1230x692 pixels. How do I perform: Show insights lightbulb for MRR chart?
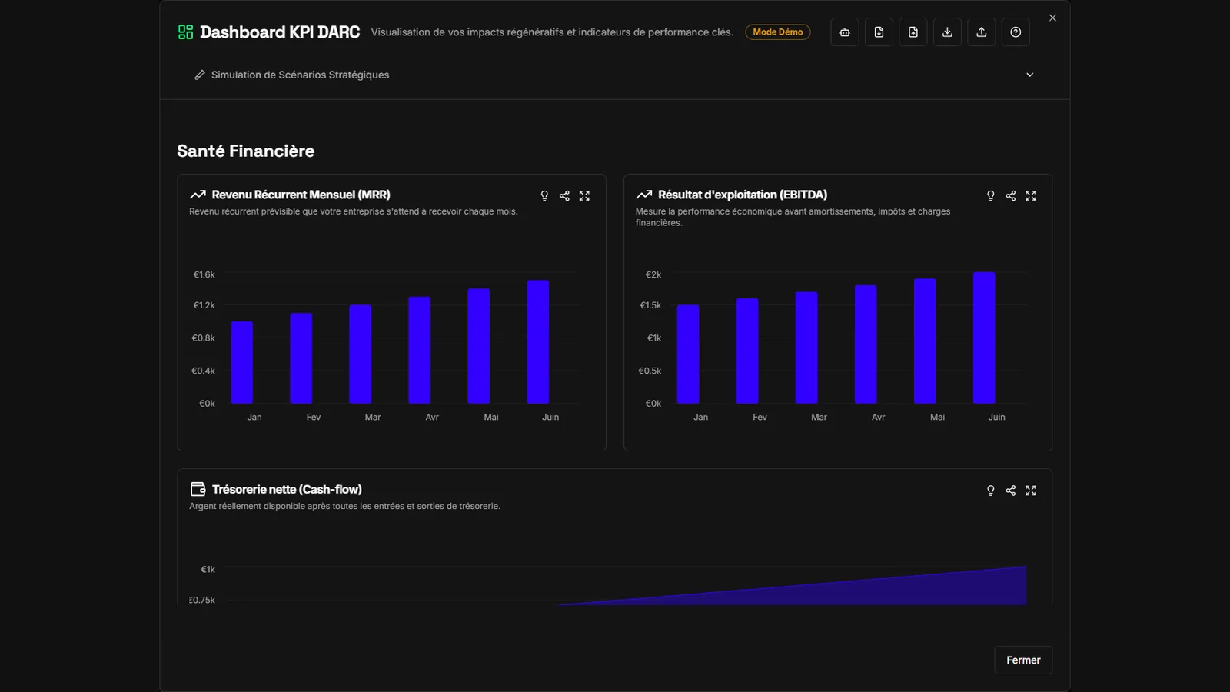click(x=544, y=196)
